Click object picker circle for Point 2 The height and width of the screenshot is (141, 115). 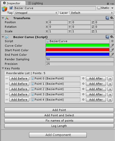click(x=83, y=89)
